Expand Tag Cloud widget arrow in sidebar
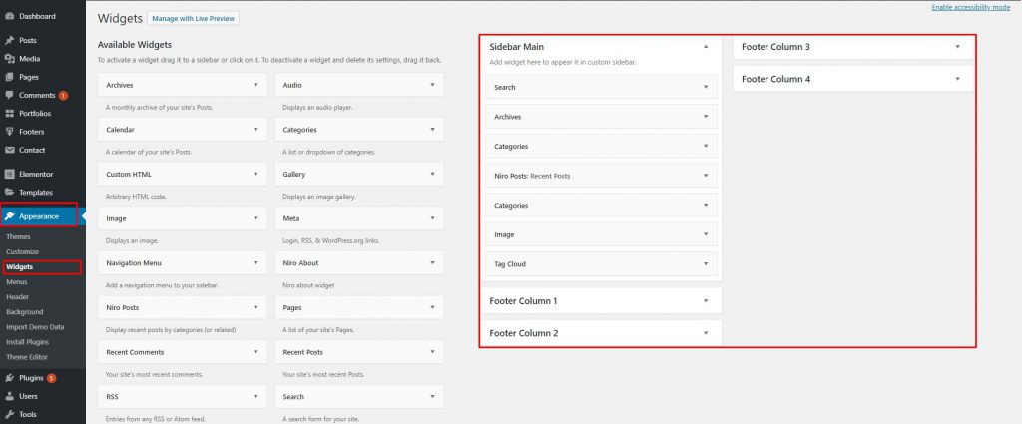 point(706,263)
